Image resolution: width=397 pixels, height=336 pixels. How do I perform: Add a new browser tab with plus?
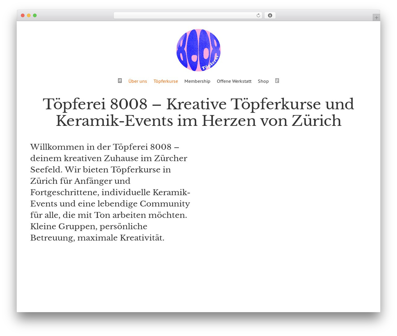377,18
